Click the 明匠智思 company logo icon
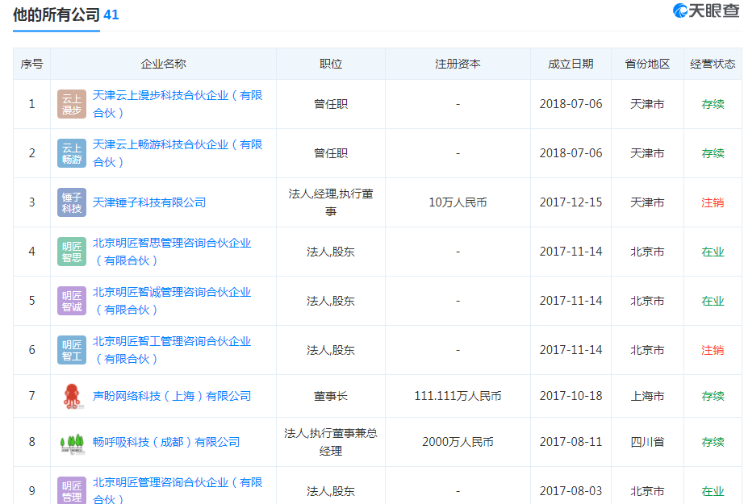The height and width of the screenshot is (504, 744). click(72, 252)
